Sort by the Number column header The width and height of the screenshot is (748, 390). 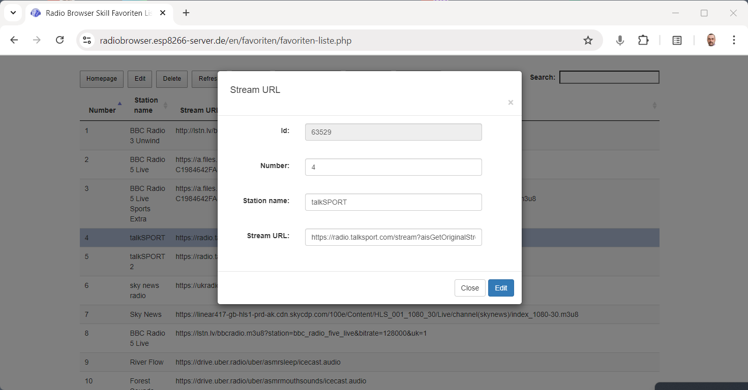point(102,105)
